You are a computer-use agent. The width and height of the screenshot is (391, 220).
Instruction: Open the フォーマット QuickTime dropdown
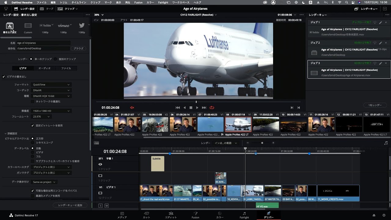click(51, 84)
